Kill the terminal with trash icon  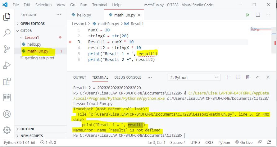pyautogui.click(x=248, y=77)
